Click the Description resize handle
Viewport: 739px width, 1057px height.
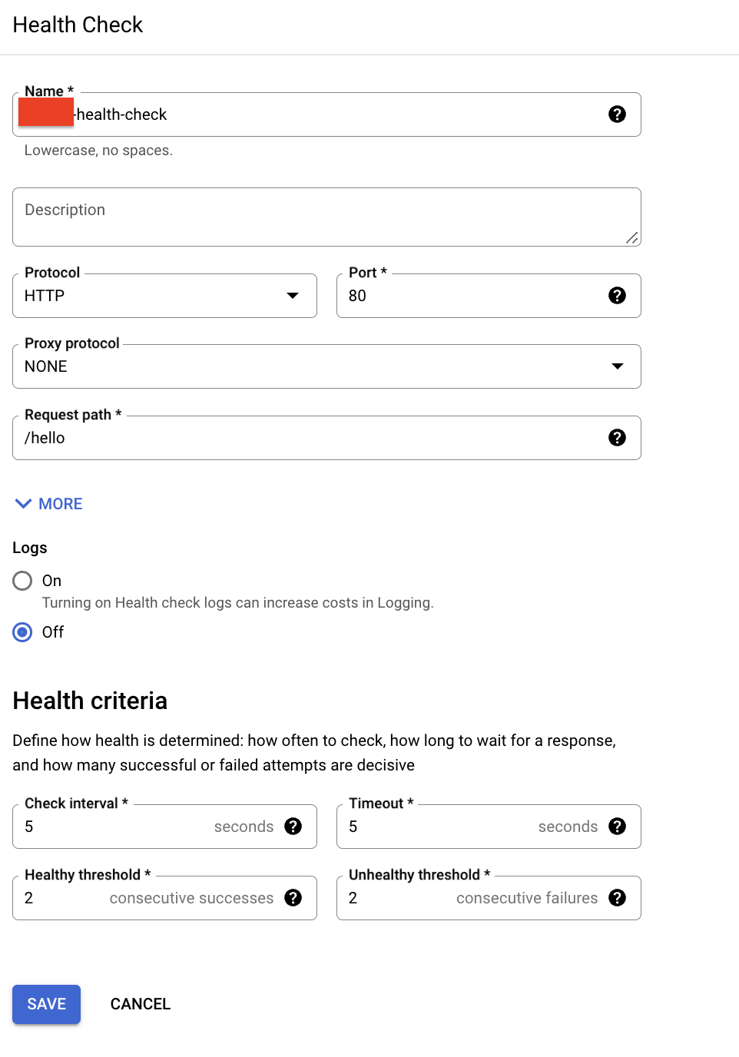point(631,238)
